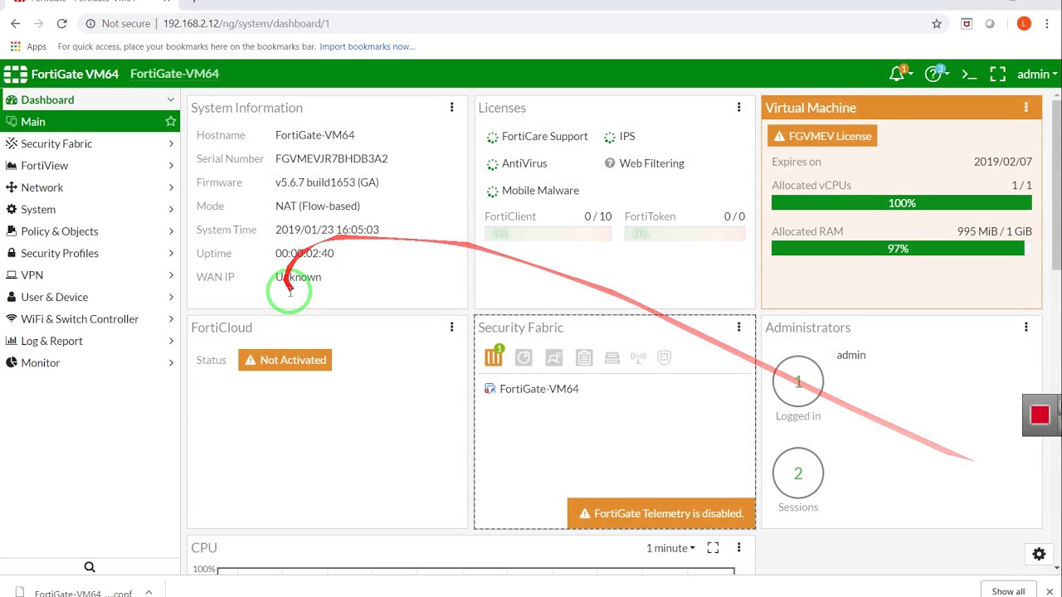Open the WiFi & Switch Controller menu
The image size is (1062, 597).
pyautogui.click(x=90, y=319)
